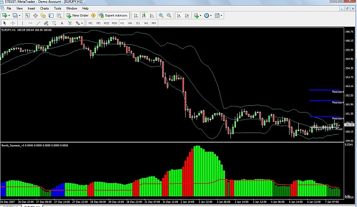Switch chart to W1 weekly timeframe
This screenshot has height=207, width=357.
[x=146, y=23]
